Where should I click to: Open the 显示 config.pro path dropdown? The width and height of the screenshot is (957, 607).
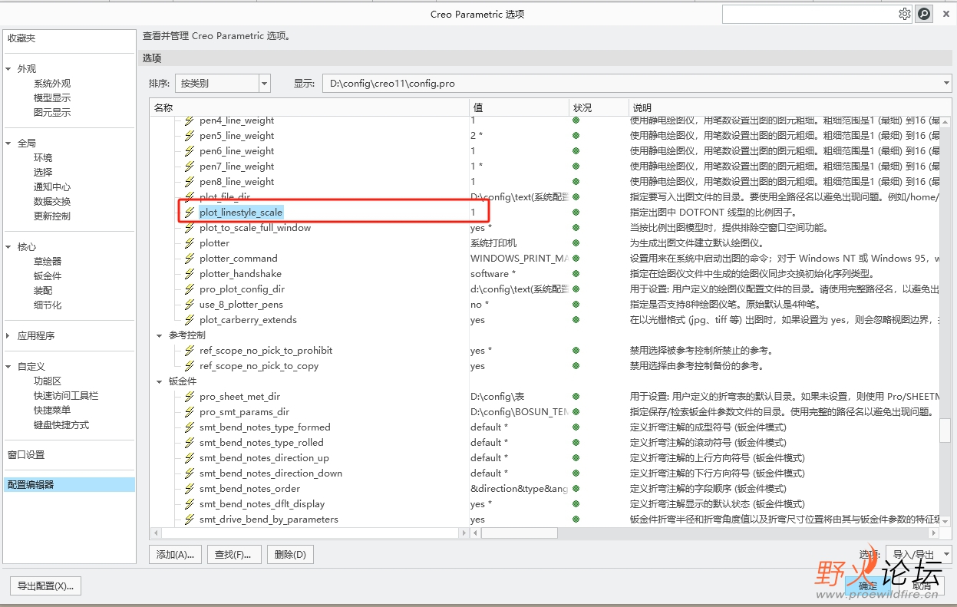click(946, 83)
